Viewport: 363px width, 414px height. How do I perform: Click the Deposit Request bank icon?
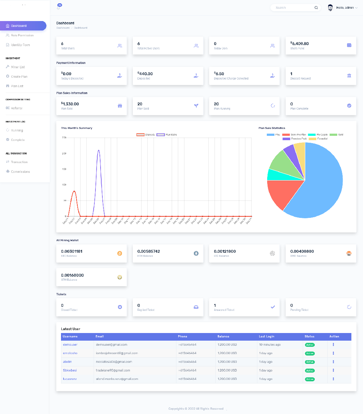coord(349,76)
